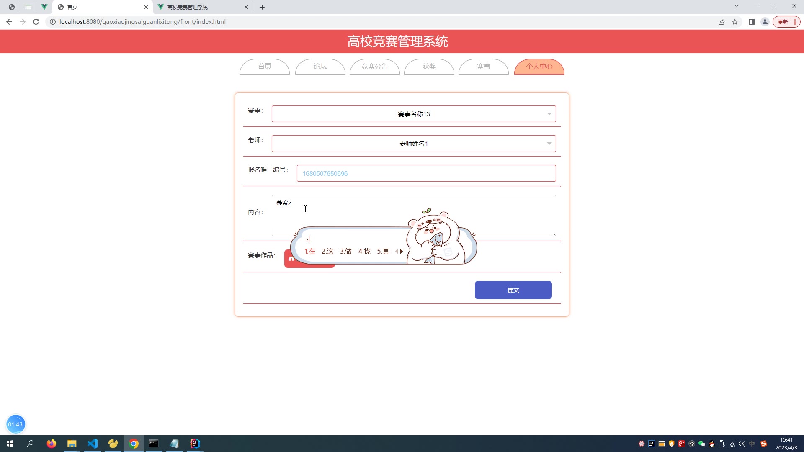Viewport: 804px width, 452px height.
Task: Open the browser side panel icon
Action: coord(752,22)
